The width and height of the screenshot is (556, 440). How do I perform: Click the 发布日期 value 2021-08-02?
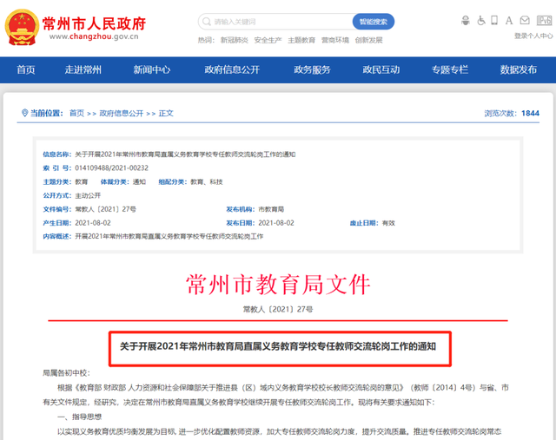[x=276, y=223]
